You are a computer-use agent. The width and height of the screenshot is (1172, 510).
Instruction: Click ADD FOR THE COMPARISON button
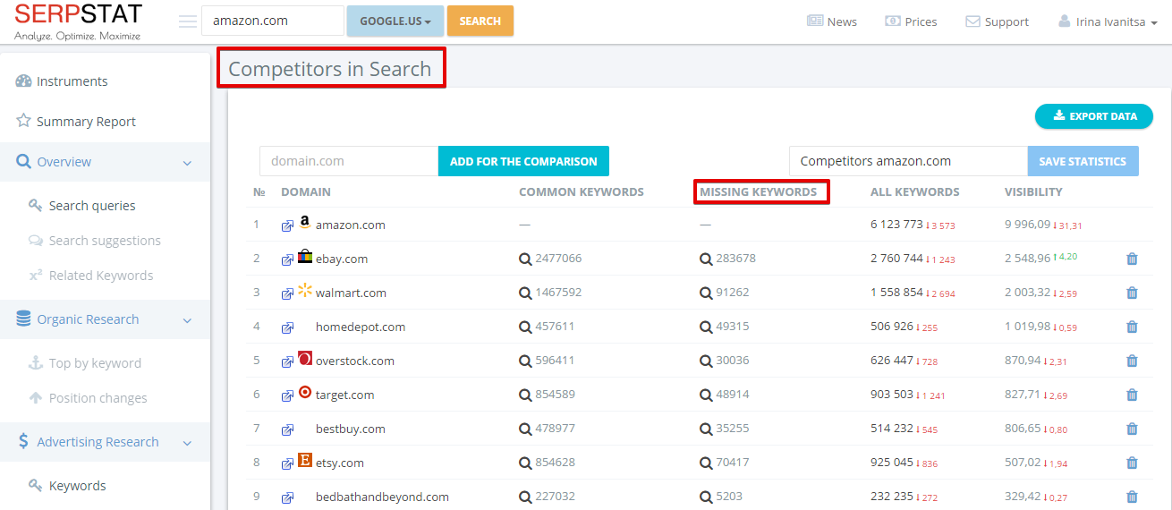point(523,161)
